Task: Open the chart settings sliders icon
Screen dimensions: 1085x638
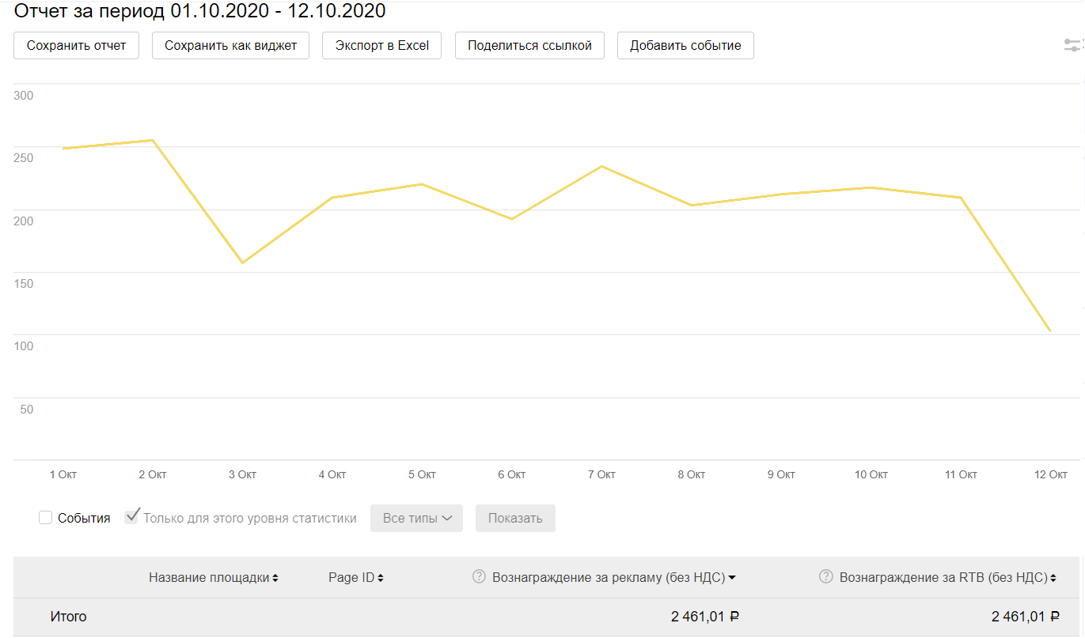Action: coord(1073,45)
